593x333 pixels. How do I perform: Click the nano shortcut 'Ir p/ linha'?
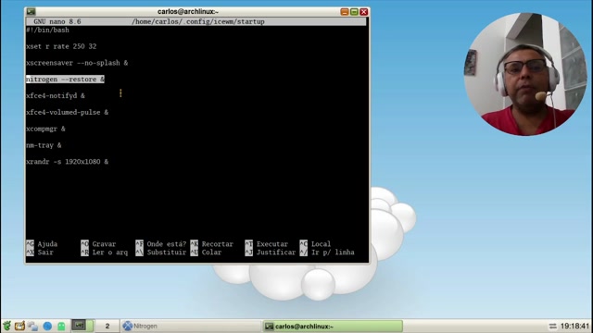coord(333,253)
